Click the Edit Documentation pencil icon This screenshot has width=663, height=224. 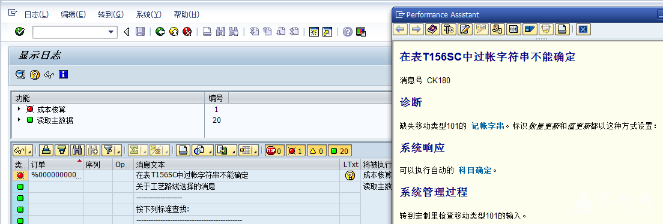464,29
